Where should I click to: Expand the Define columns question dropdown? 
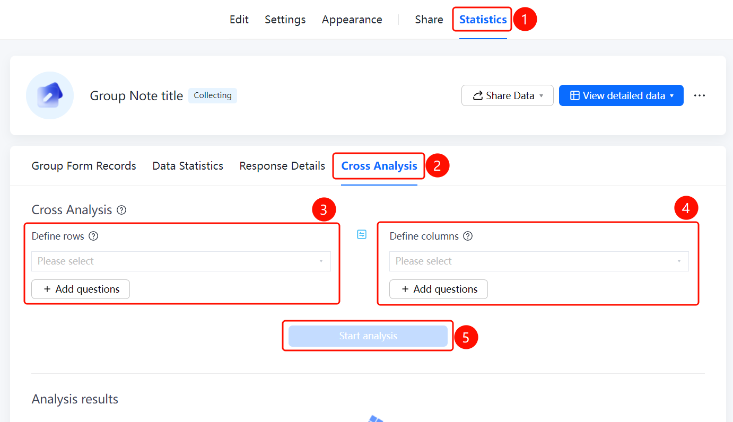[x=539, y=261]
